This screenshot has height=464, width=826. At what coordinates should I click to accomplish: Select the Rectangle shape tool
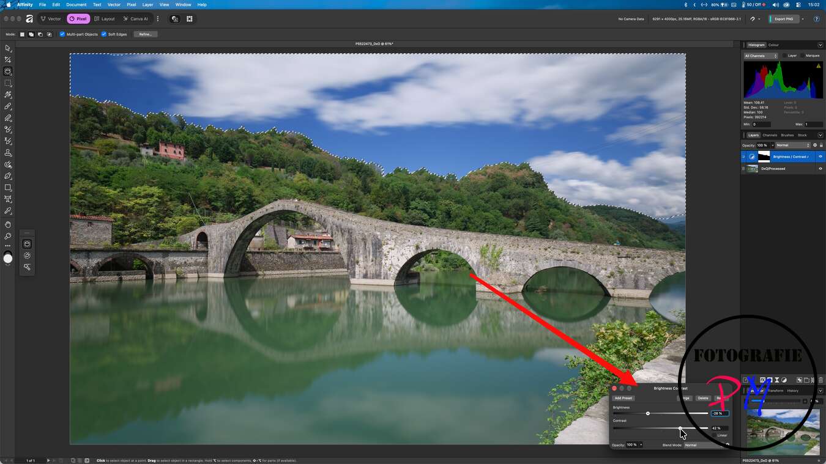8,188
